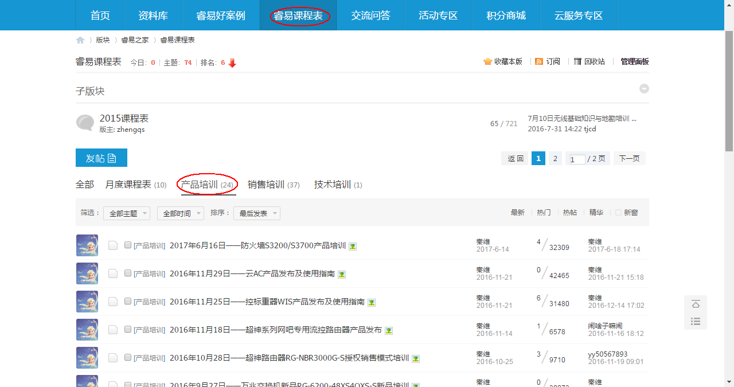Viewport: 734px width, 387px height.
Task: Click the 收藏本版 favorite star icon
Action: tap(487, 61)
